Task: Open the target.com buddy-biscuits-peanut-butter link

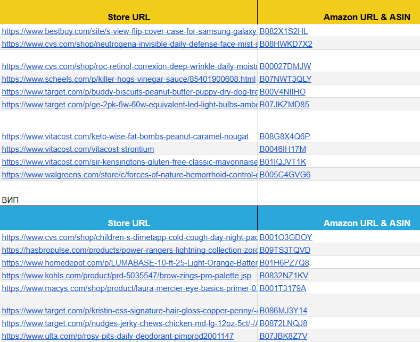Action: (x=129, y=92)
